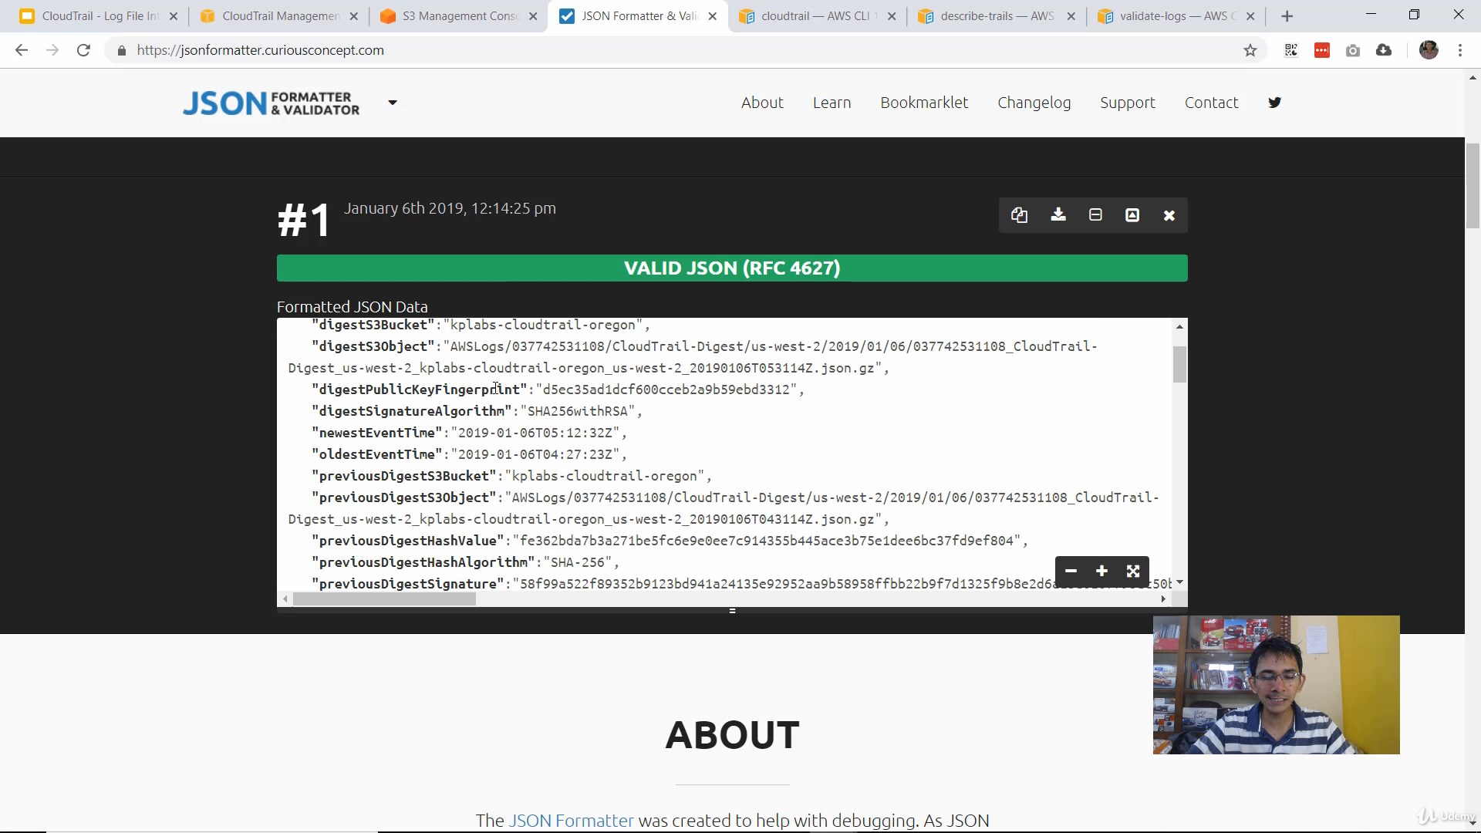The image size is (1481, 833).
Task: Switch to CloudTrail Management tab
Action: 279,16
